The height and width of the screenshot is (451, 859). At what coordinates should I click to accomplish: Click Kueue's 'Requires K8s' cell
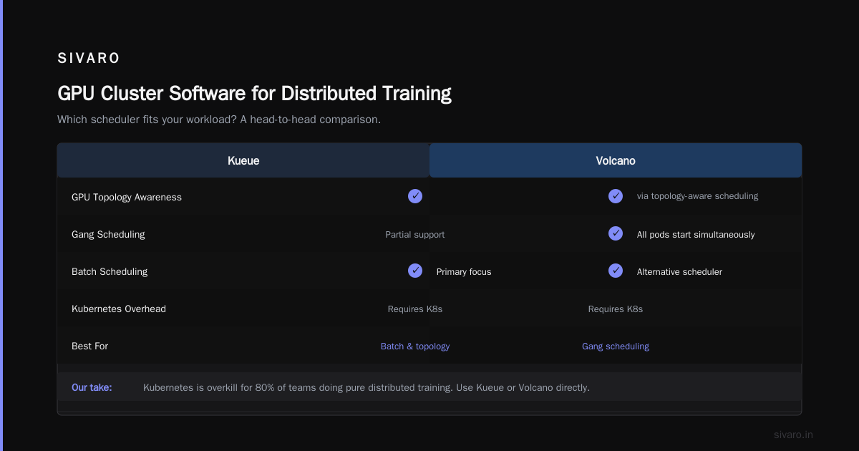[x=415, y=309]
